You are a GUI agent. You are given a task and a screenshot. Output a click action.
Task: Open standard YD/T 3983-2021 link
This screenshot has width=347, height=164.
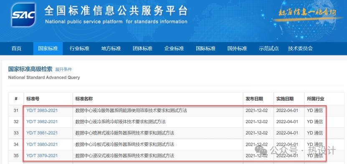(x=42, y=110)
